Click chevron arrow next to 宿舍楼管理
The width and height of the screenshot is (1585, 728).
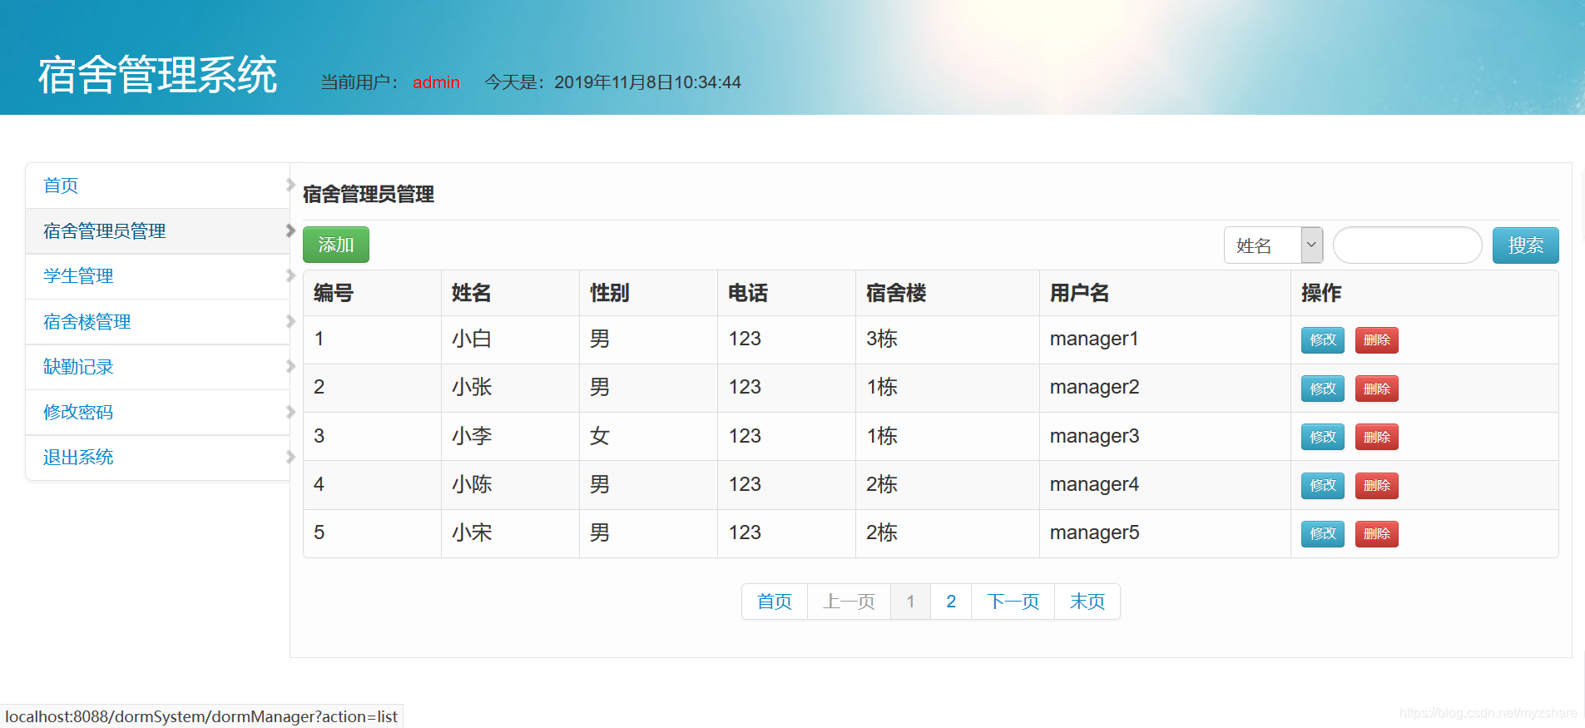pos(290,321)
